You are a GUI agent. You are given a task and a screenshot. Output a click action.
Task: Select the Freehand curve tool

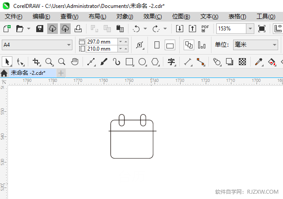point(91,62)
